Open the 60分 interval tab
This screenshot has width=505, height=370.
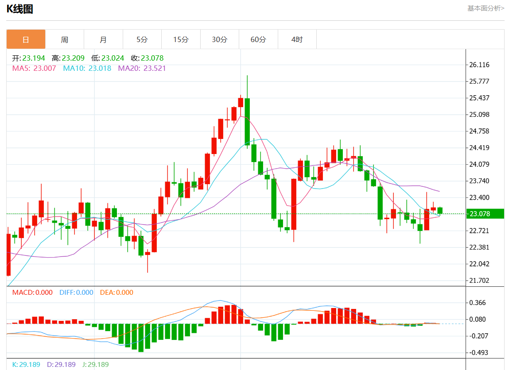[259, 39]
